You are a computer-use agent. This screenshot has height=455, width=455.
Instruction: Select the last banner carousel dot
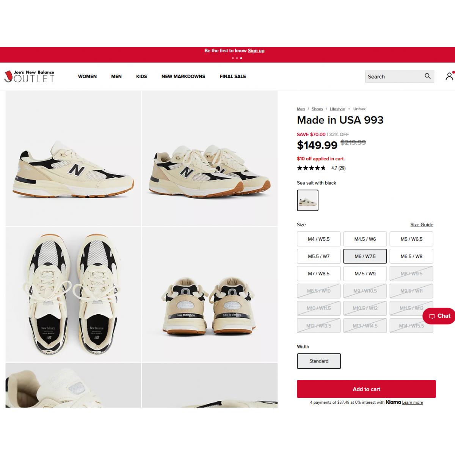(241, 58)
